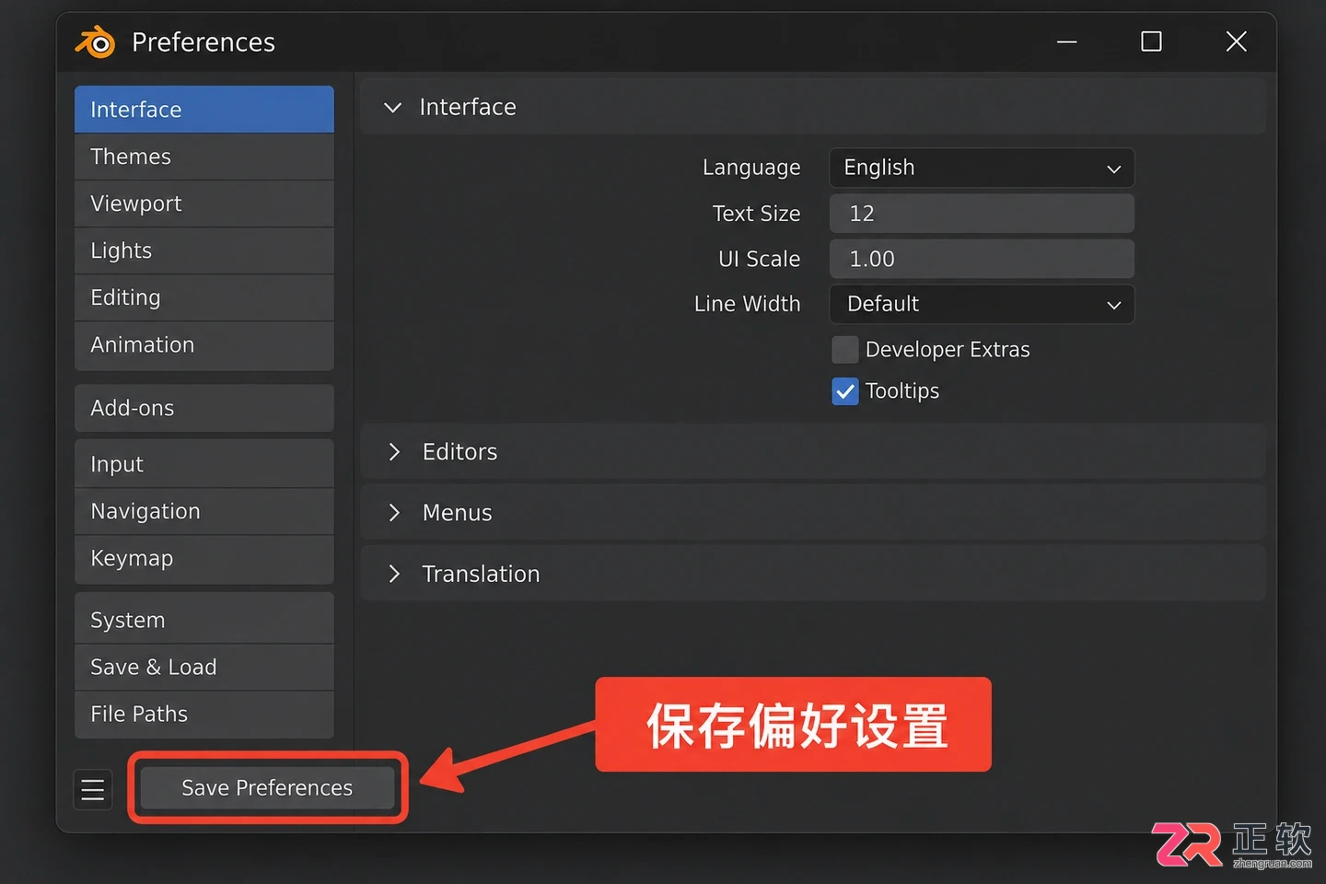Open the Line Width dropdown
The height and width of the screenshot is (884, 1326).
[x=982, y=304]
